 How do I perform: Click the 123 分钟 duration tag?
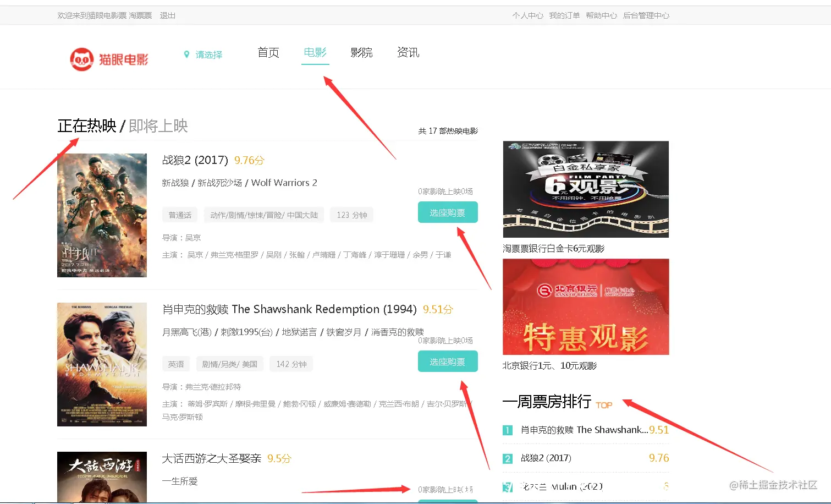coord(352,215)
